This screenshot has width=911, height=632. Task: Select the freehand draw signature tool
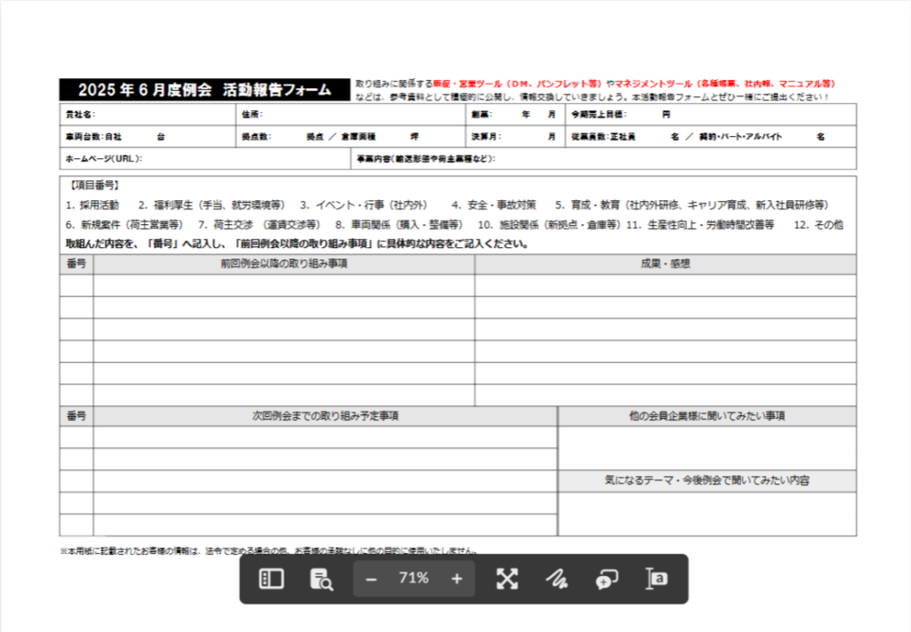557,579
